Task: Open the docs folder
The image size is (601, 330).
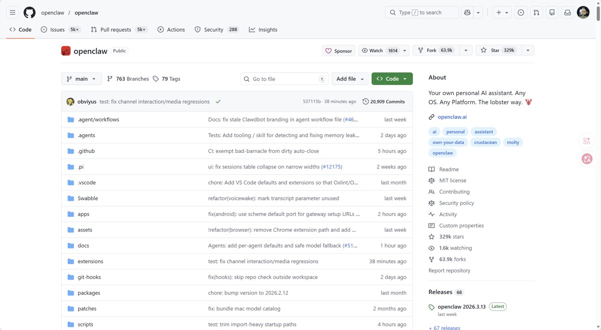Action: pyautogui.click(x=83, y=245)
